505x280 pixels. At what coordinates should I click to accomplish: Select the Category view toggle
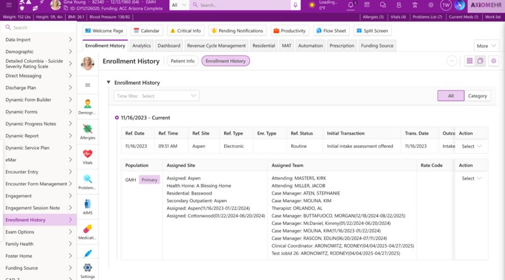(x=477, y=96)
